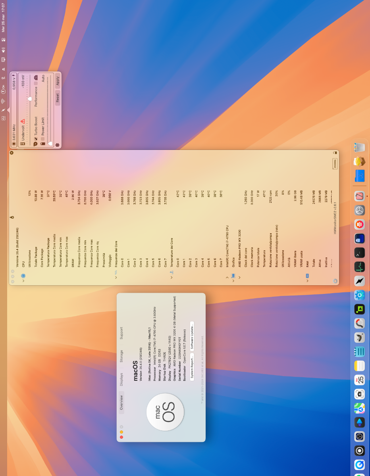Image resolution: width=370 pixels, height=476 pixels.
Task: Open the dark blue square app in Dock
Action: (360, 238)
